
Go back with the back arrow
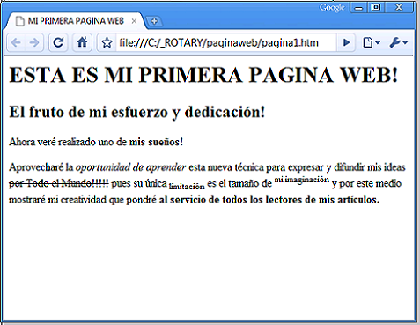click(x=16, y=43)
